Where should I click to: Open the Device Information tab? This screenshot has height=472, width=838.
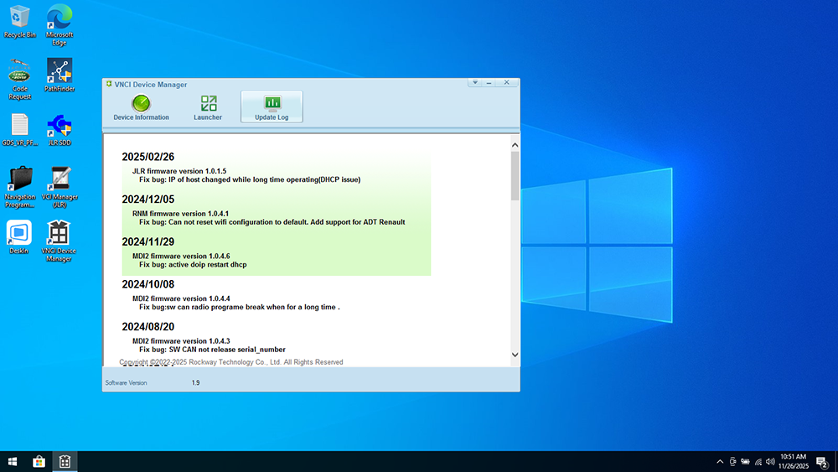141,107
